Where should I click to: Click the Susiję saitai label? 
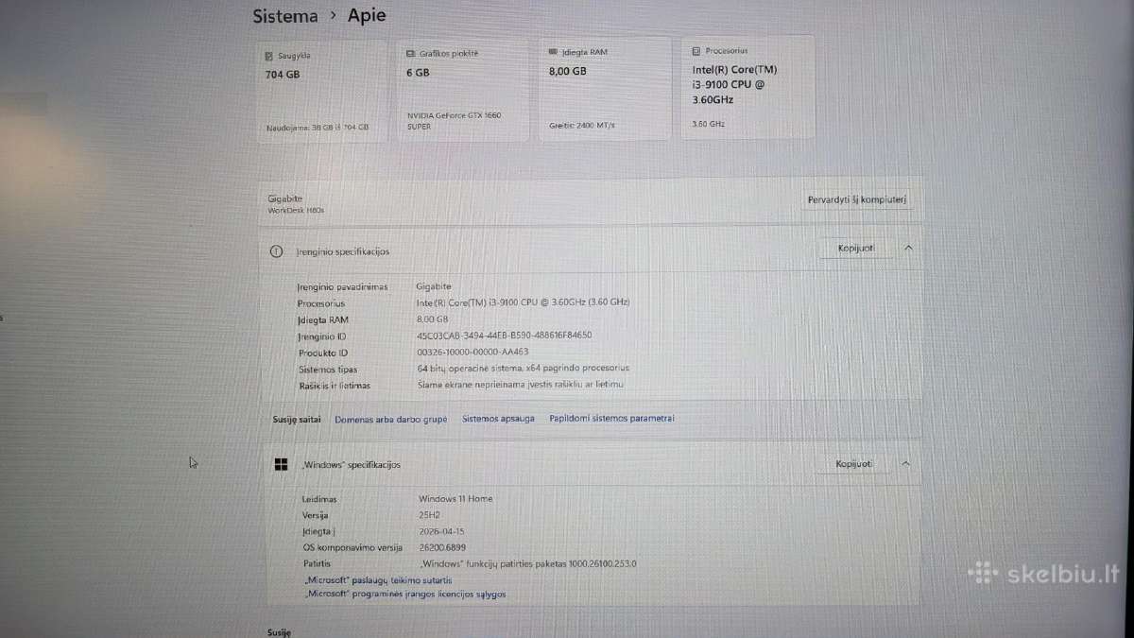[297, 418]
